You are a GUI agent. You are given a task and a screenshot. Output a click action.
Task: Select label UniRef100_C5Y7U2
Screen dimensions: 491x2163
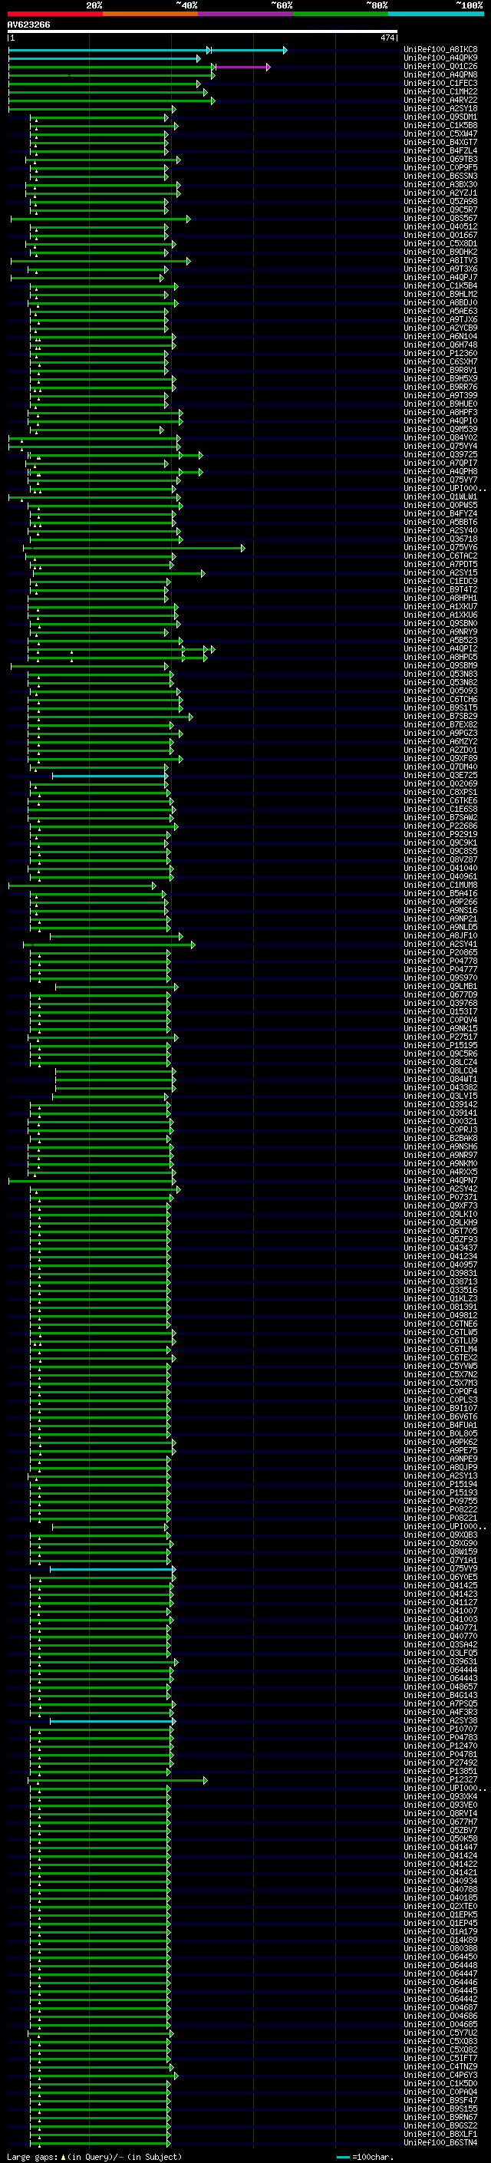(440, 2033)
